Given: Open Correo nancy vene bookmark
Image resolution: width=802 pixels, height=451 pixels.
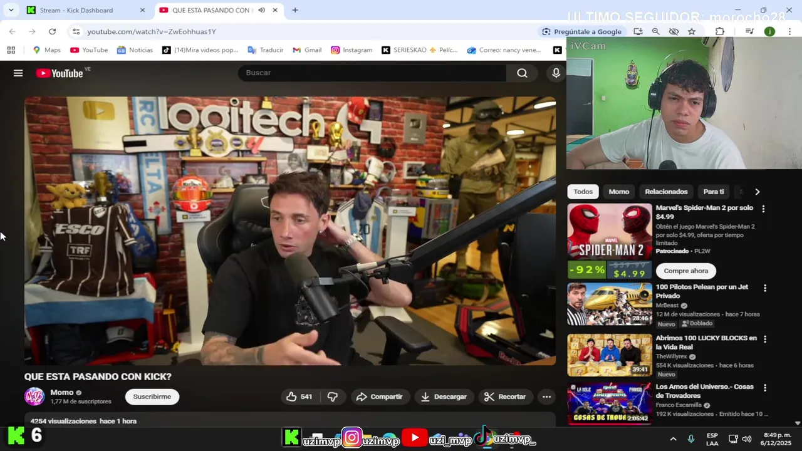Looking at the screenshot, I should (x=504, y=50).
